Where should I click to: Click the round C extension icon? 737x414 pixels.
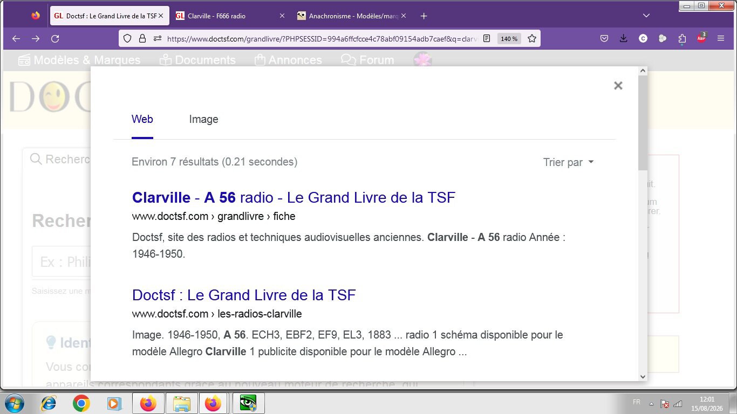point(643,38)
